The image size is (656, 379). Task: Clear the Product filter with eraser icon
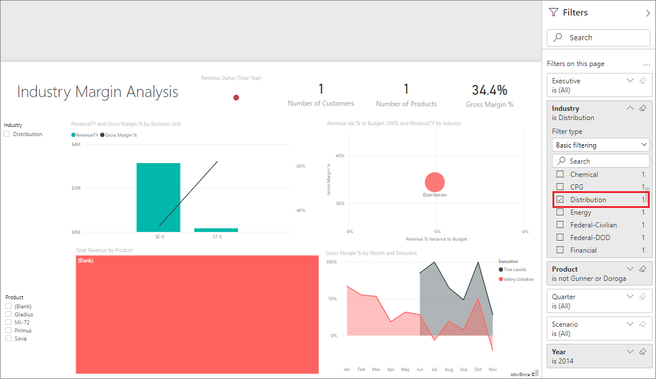643,269
